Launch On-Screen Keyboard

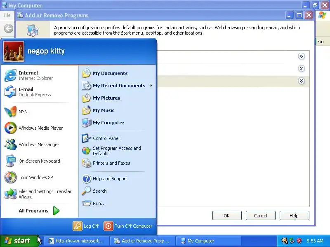coord(39,161)
